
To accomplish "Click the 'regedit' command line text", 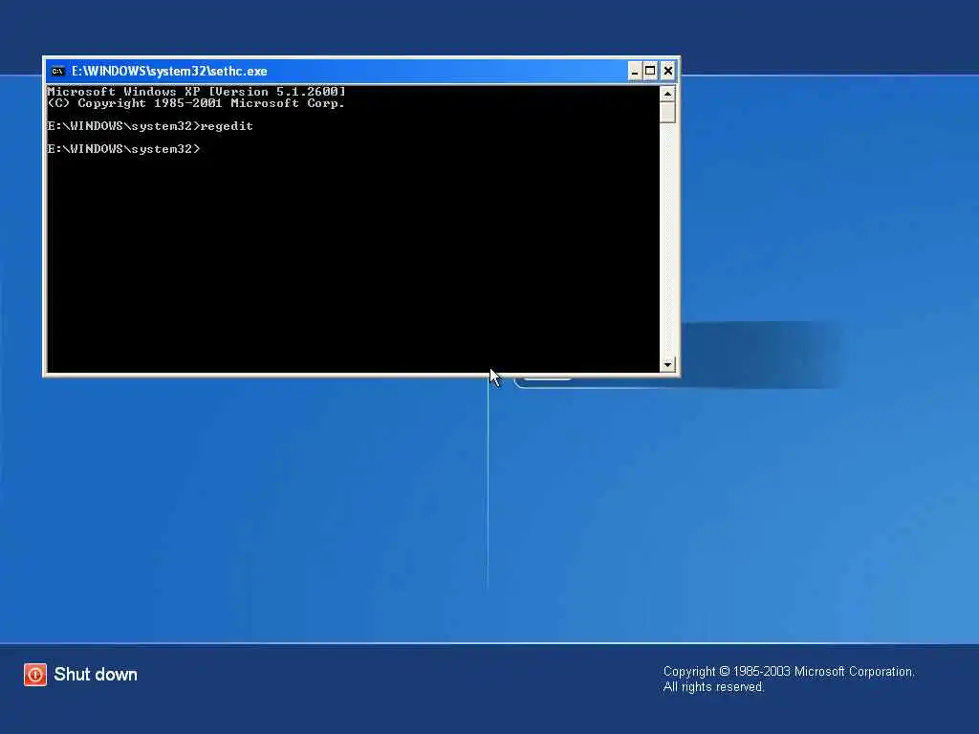I will [227, 126].
